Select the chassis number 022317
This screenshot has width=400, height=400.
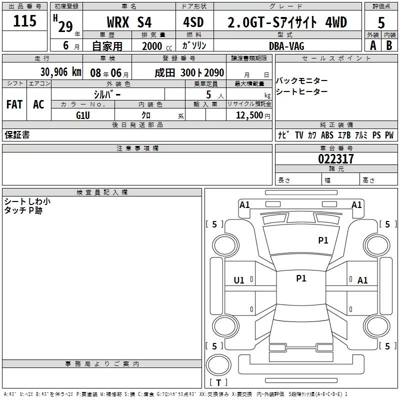click(x=336, y=159)
